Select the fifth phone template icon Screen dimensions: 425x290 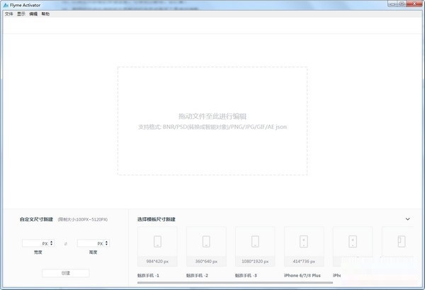click(352, 241)
